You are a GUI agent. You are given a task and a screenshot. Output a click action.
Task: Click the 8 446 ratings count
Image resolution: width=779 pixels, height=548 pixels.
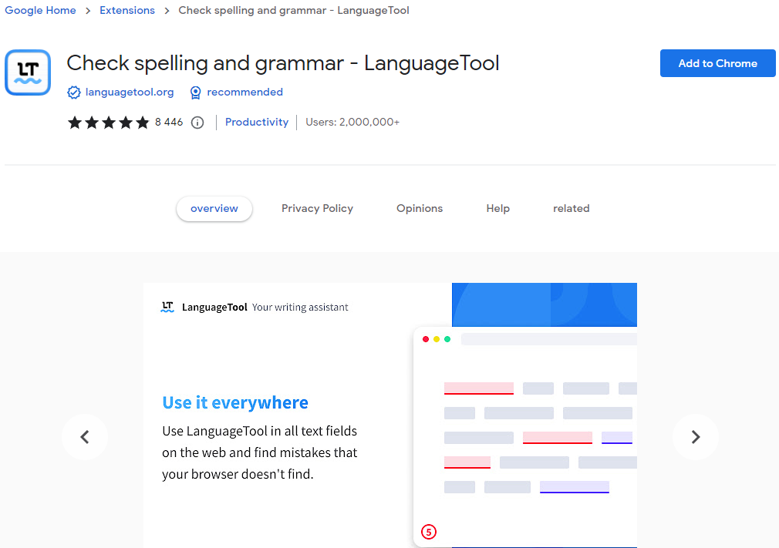169,122
